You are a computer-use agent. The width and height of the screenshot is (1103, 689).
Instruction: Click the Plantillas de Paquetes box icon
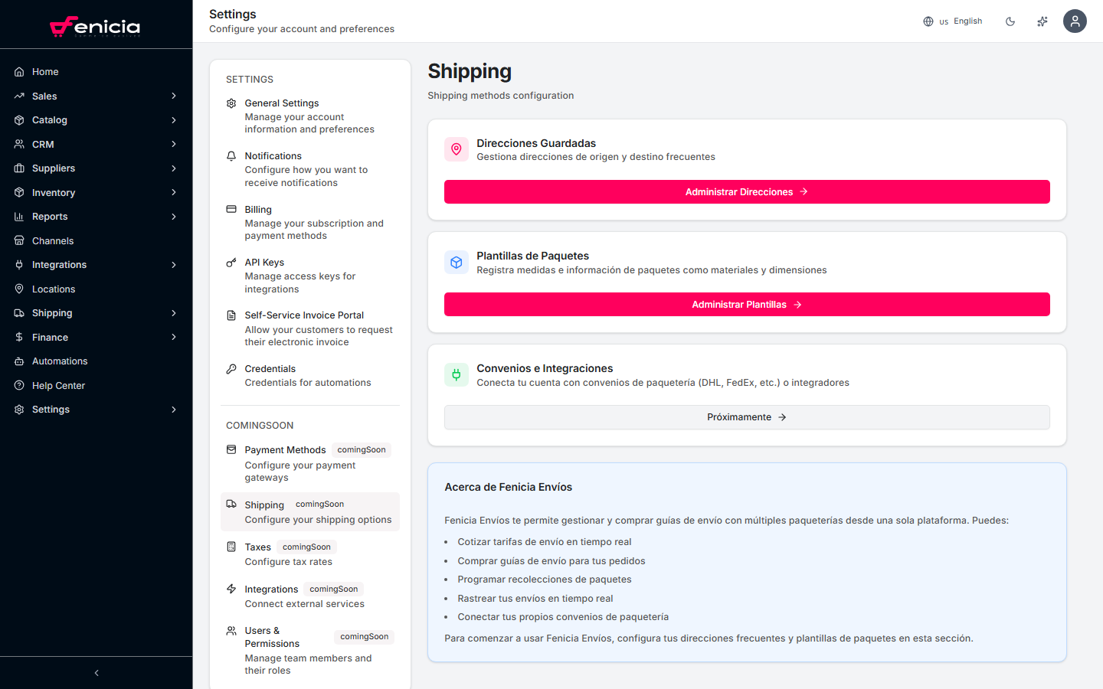pos(457,262)
